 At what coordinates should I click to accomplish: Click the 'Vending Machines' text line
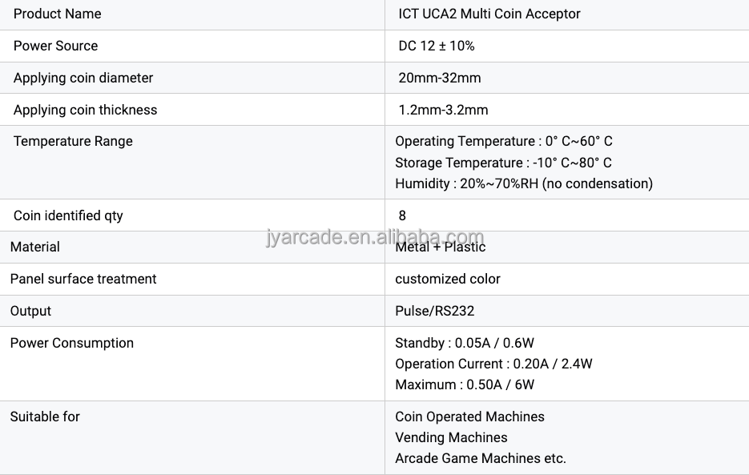[x=451, y=437]
